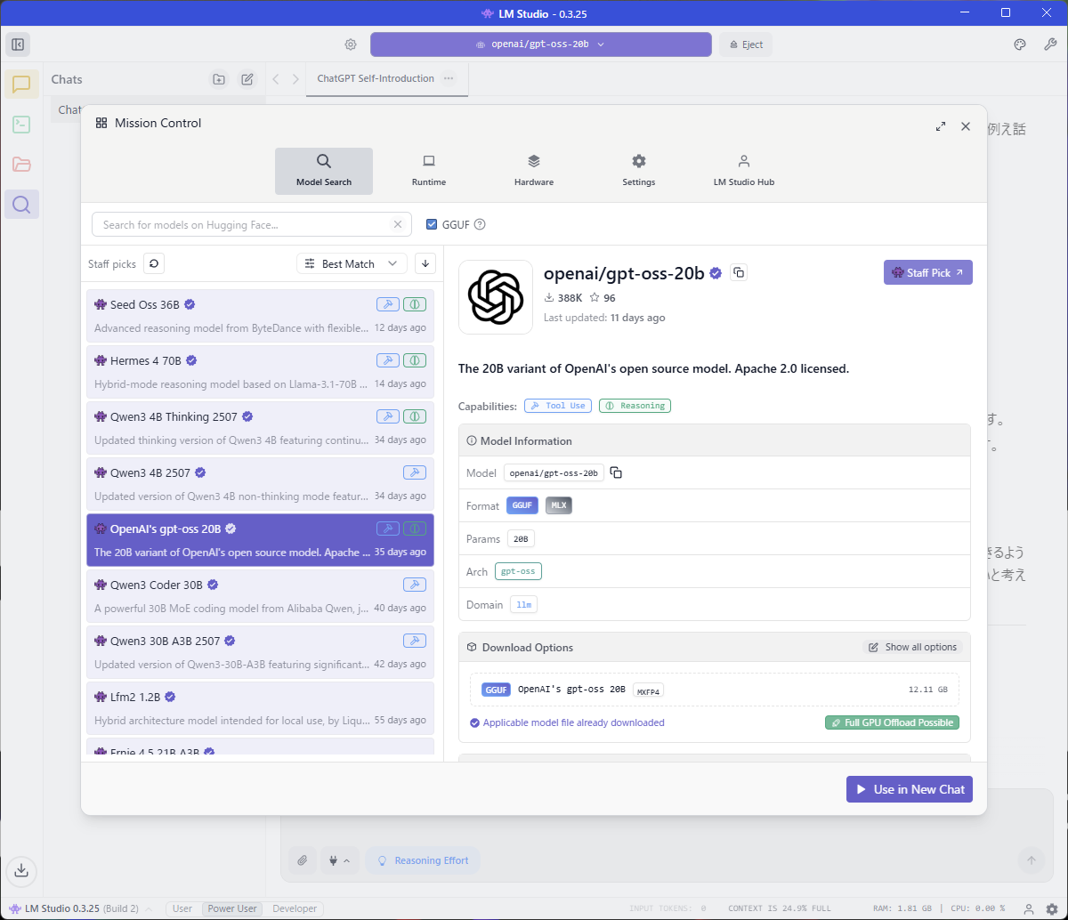
Task: Show GGUF help question mark
Action: pos(480,225)
